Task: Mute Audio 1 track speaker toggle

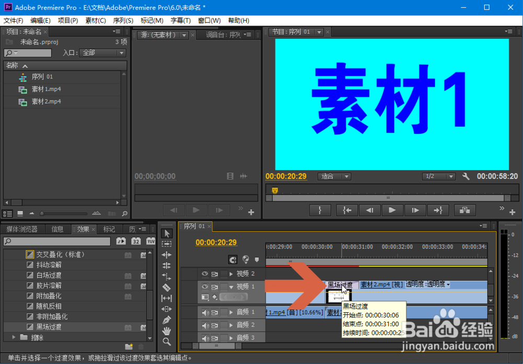Action: 205,312
